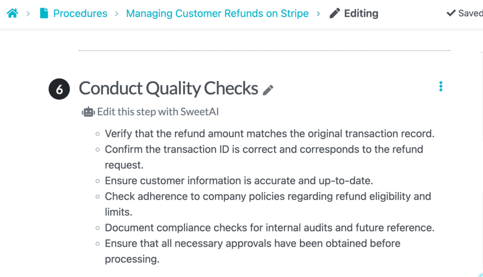Click the Conduct Quality Checks heading
The height and width of the screenshot is (277, 483).
168,88
